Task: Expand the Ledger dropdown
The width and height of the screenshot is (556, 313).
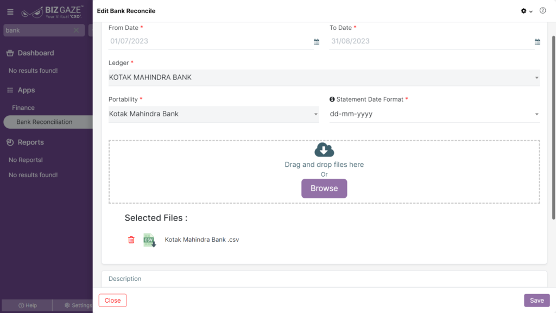Action: tap(324, 78)
